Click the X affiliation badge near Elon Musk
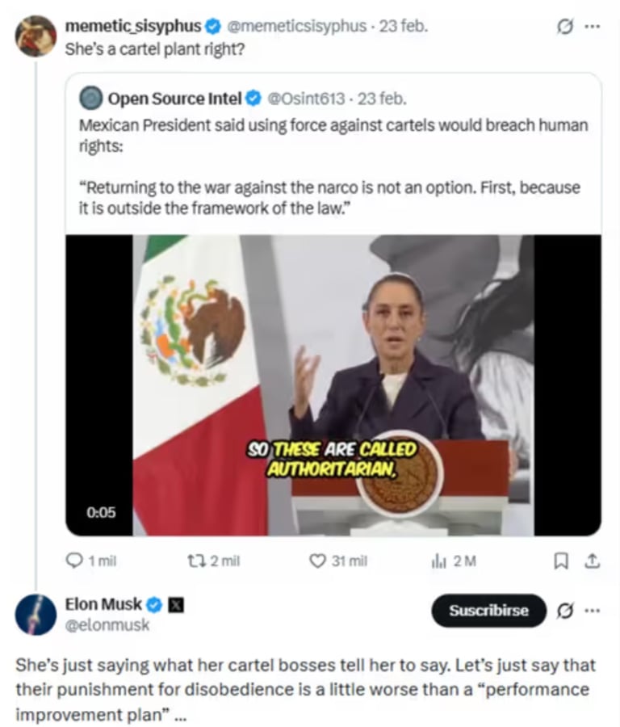The width and height of the screenshot is (620, 727). 175,604
